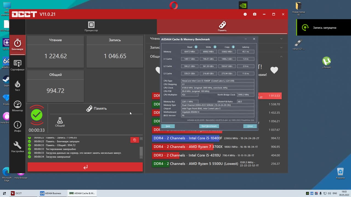The width and height of the screenshot is (351, 197).
Task: Switch to AIDA64 Cache & Memory taskbar button
Action: coord(82,193)
